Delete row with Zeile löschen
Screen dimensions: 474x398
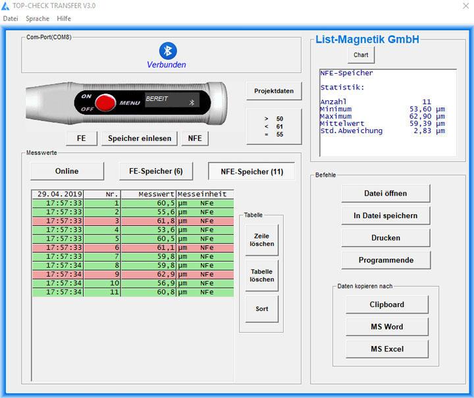tap(261, 240)
